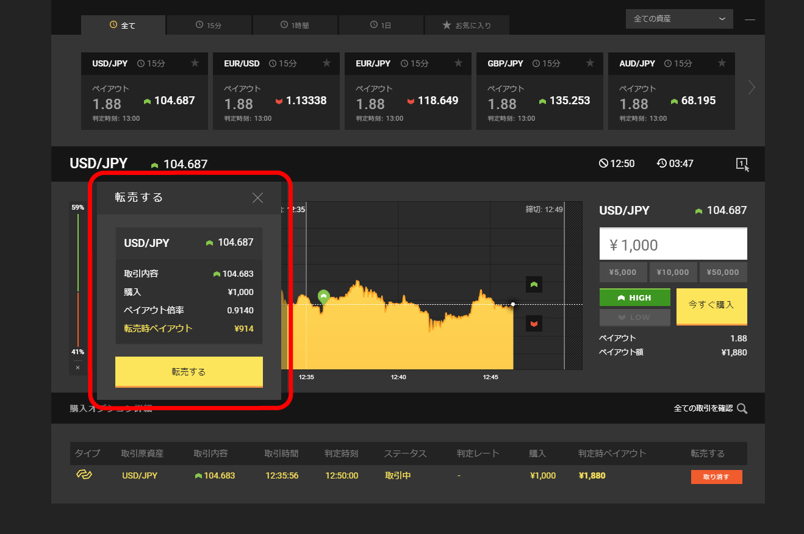Viewport: 804px width, 534px height.
Task: Favorite the EUR/USD card star
Action: (326, 63)
